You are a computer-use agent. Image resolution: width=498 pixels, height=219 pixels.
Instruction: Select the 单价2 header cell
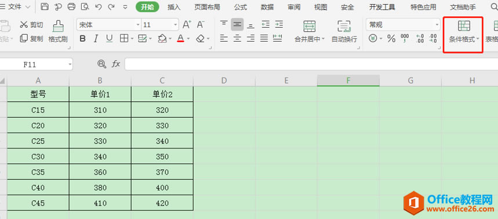162,94
